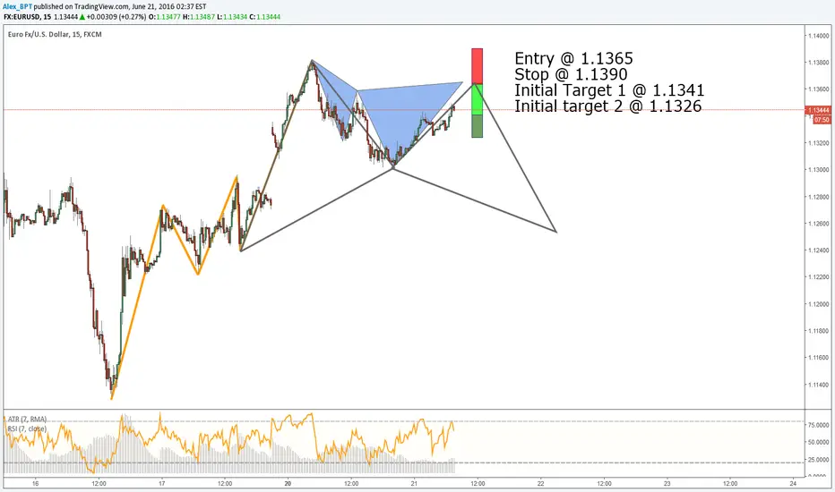
Task: Click the 25.0000 RSI scale label
Action: click(819, 459)
